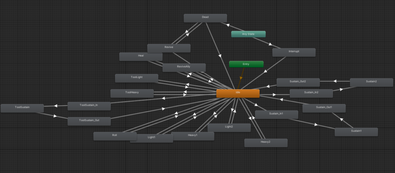Select the ToolLight state node
Viewport: 395px width, 173px height.
tap(137, 78)
